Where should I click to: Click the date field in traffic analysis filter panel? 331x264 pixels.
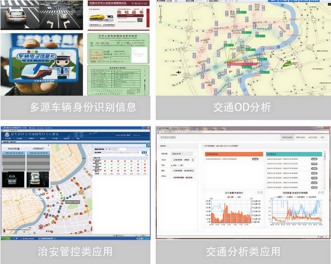tap(182, 154)
